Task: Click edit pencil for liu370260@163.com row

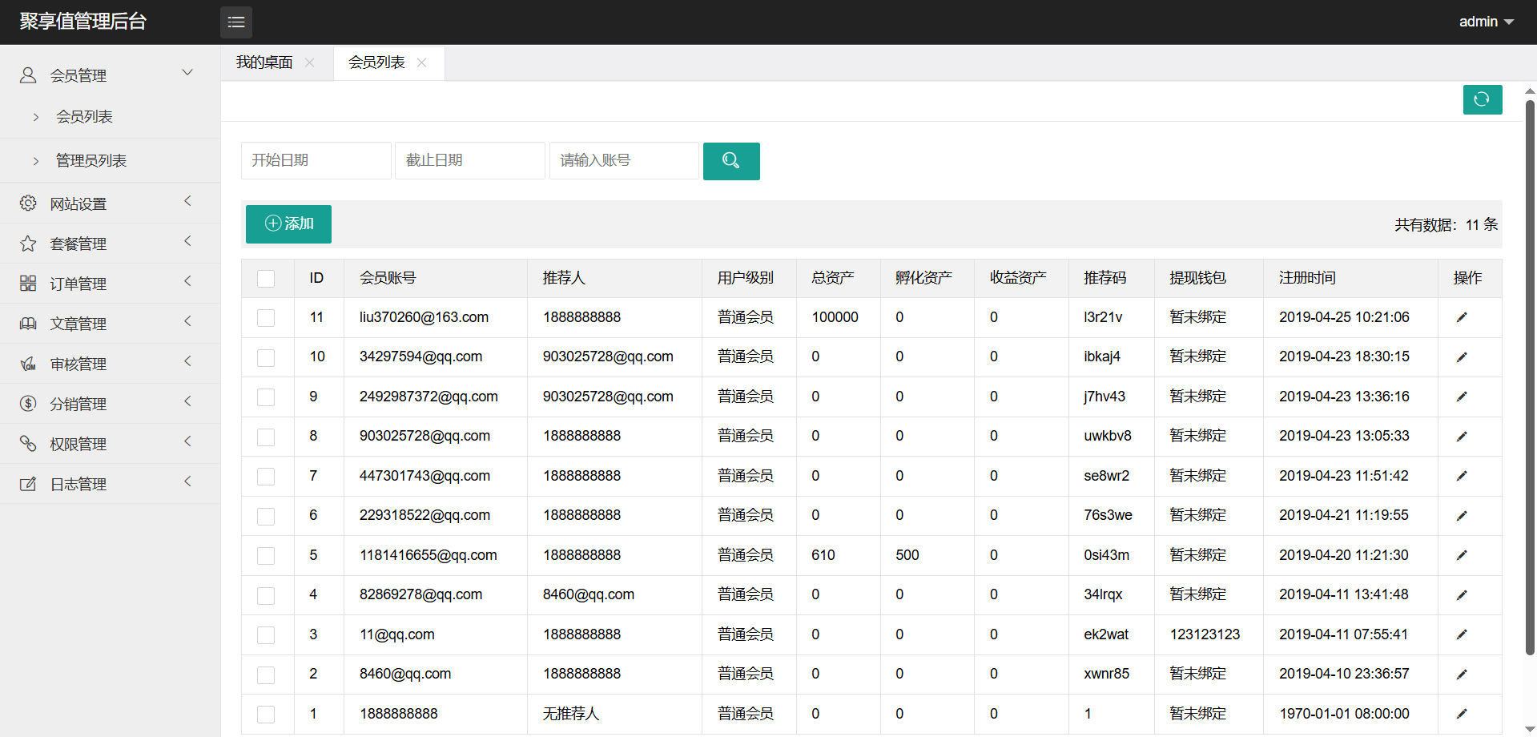Action: (x=1461, y=317)
